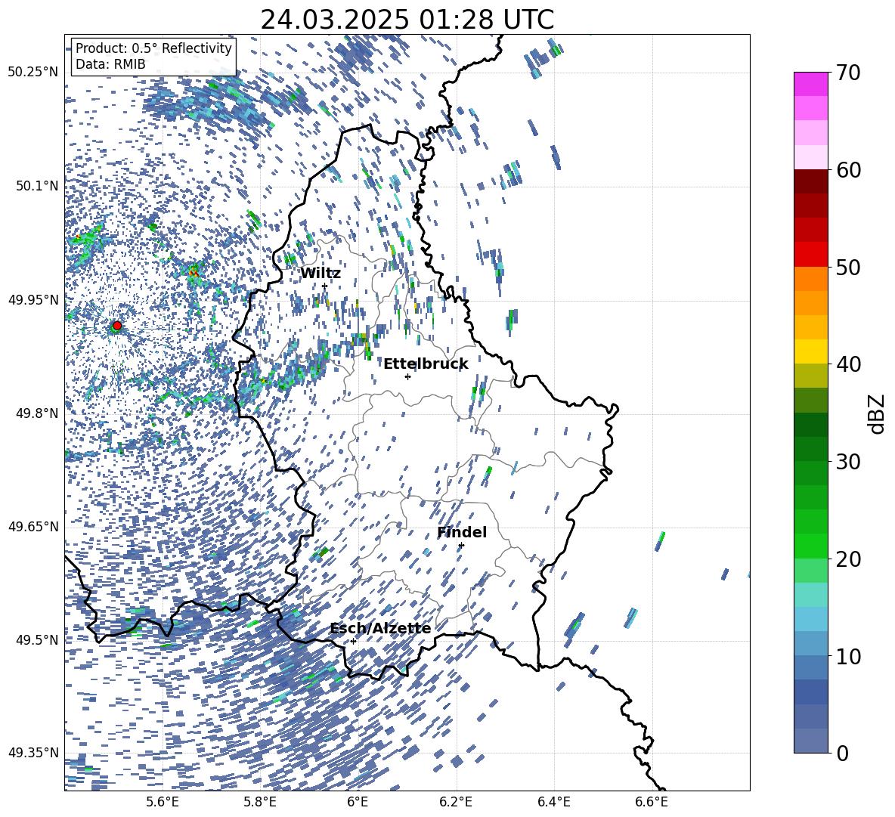
Task: Click the bottom slate-blue swatch at 0
Action: [810, 741]
